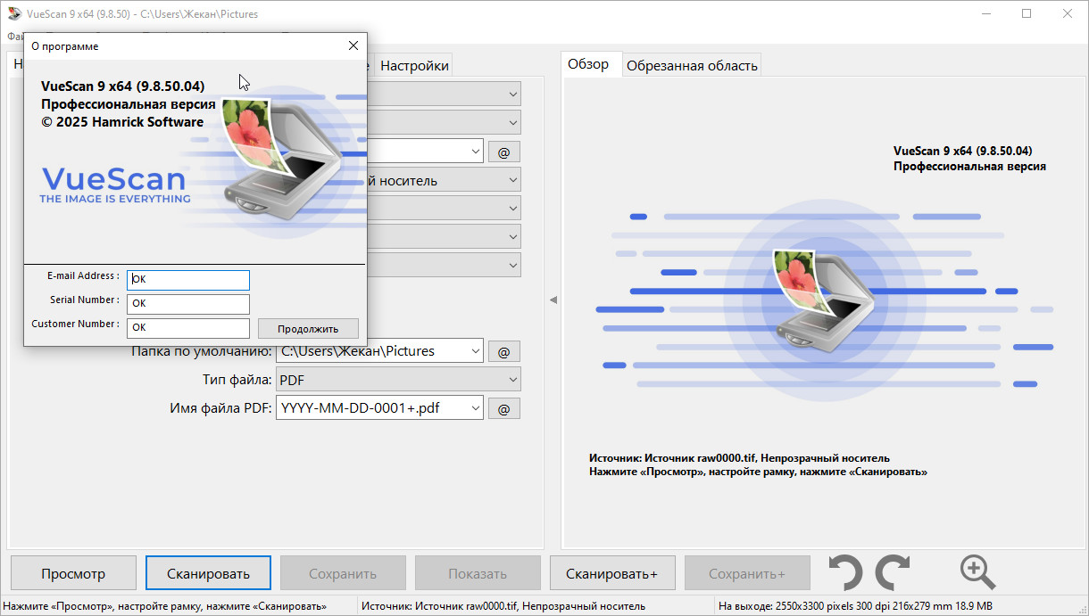Click the rotate right arrow icon
1089x616 pixels.
click(893, 573)
